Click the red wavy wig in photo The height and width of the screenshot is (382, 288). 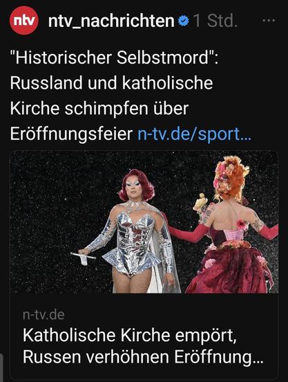(137, 184)
